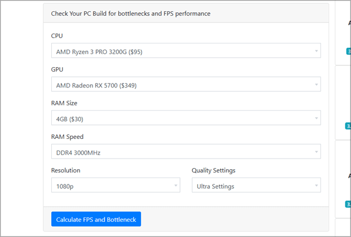Expand the Quality Settings dropdown showing Ultra Settings
The image size is (351, 237).
click(256, 185)
